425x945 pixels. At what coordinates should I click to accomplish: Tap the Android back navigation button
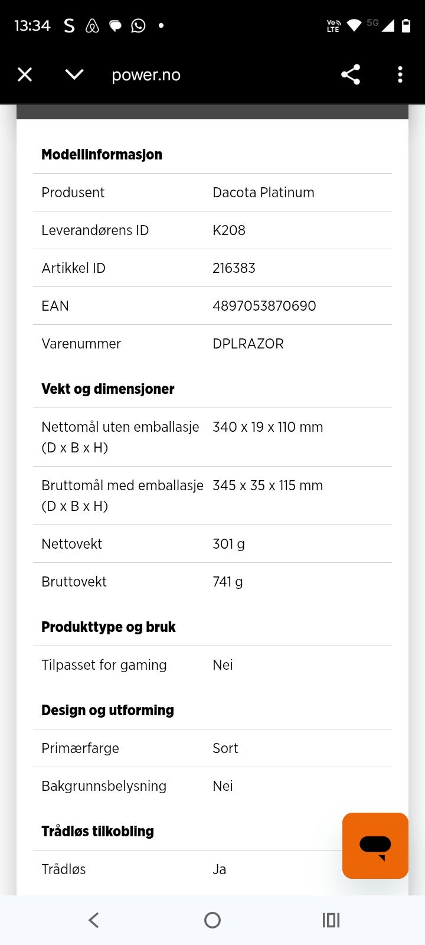point(94,920)
